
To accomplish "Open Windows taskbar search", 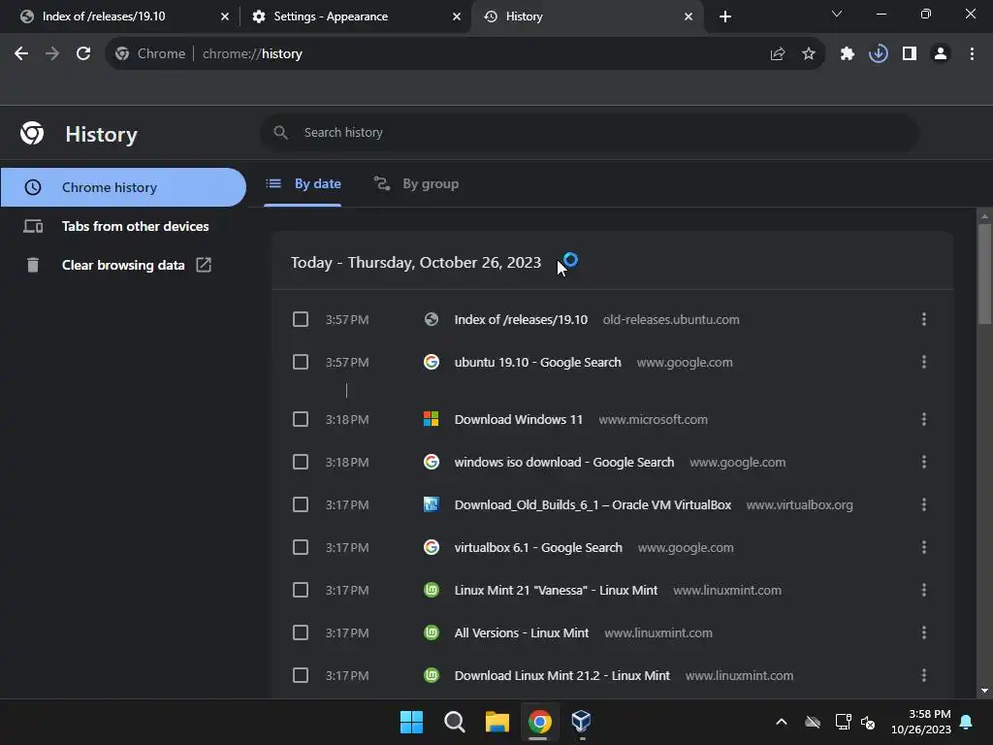I will click(454, 722).
